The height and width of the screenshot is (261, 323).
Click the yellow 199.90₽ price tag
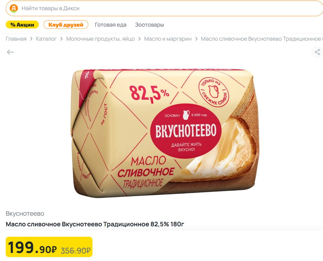[32, 247]
